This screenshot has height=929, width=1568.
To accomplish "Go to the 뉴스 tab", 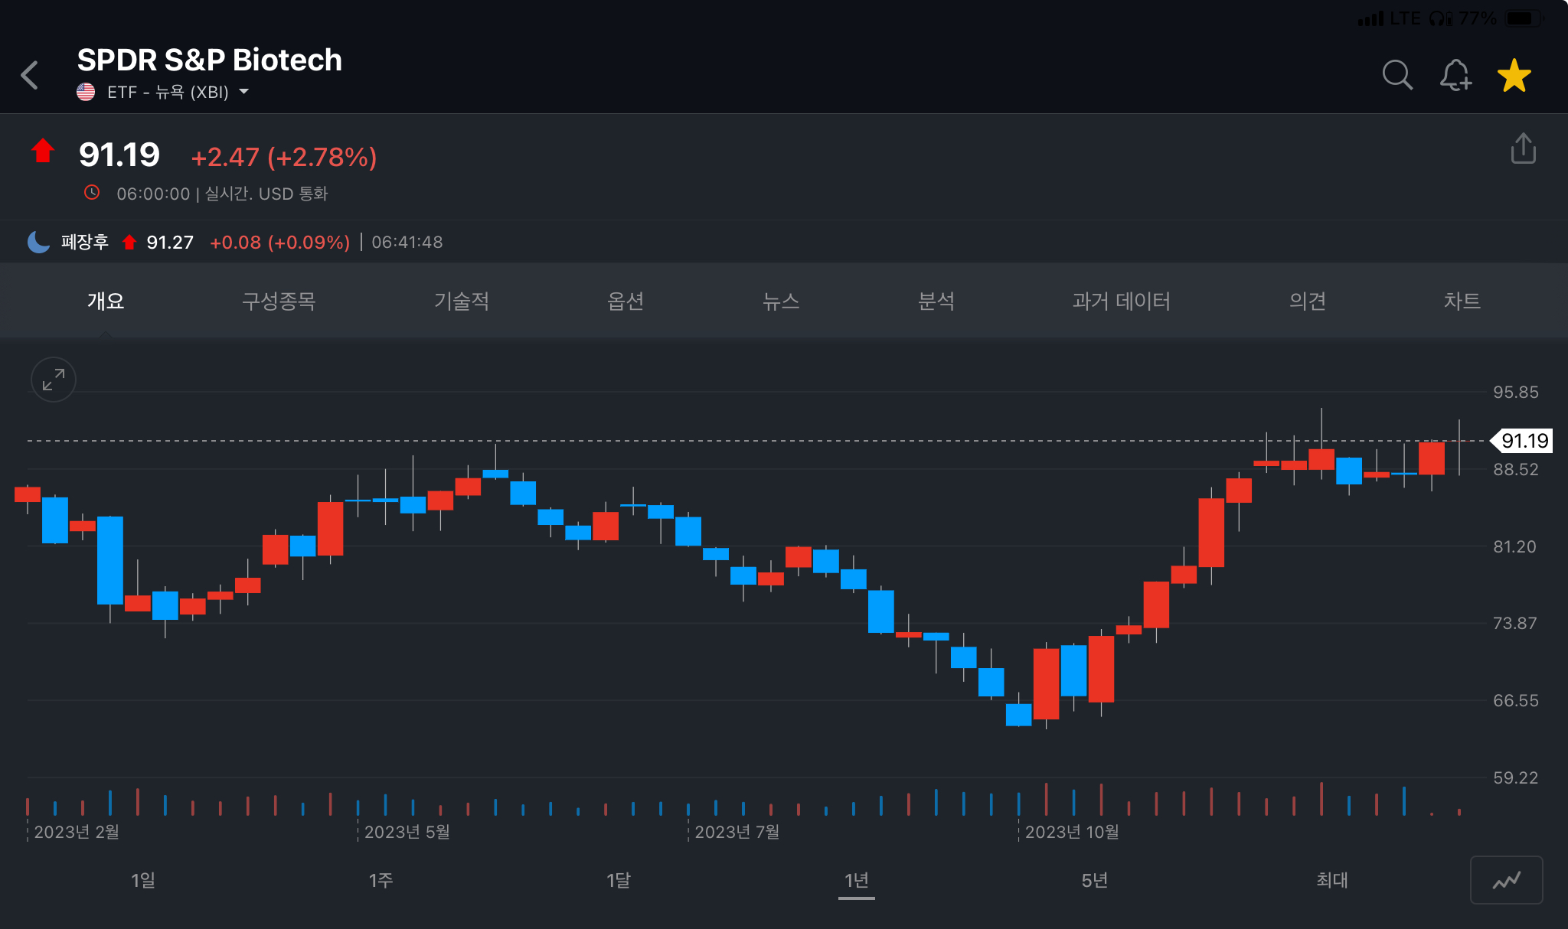I will [x=781, y=301].
